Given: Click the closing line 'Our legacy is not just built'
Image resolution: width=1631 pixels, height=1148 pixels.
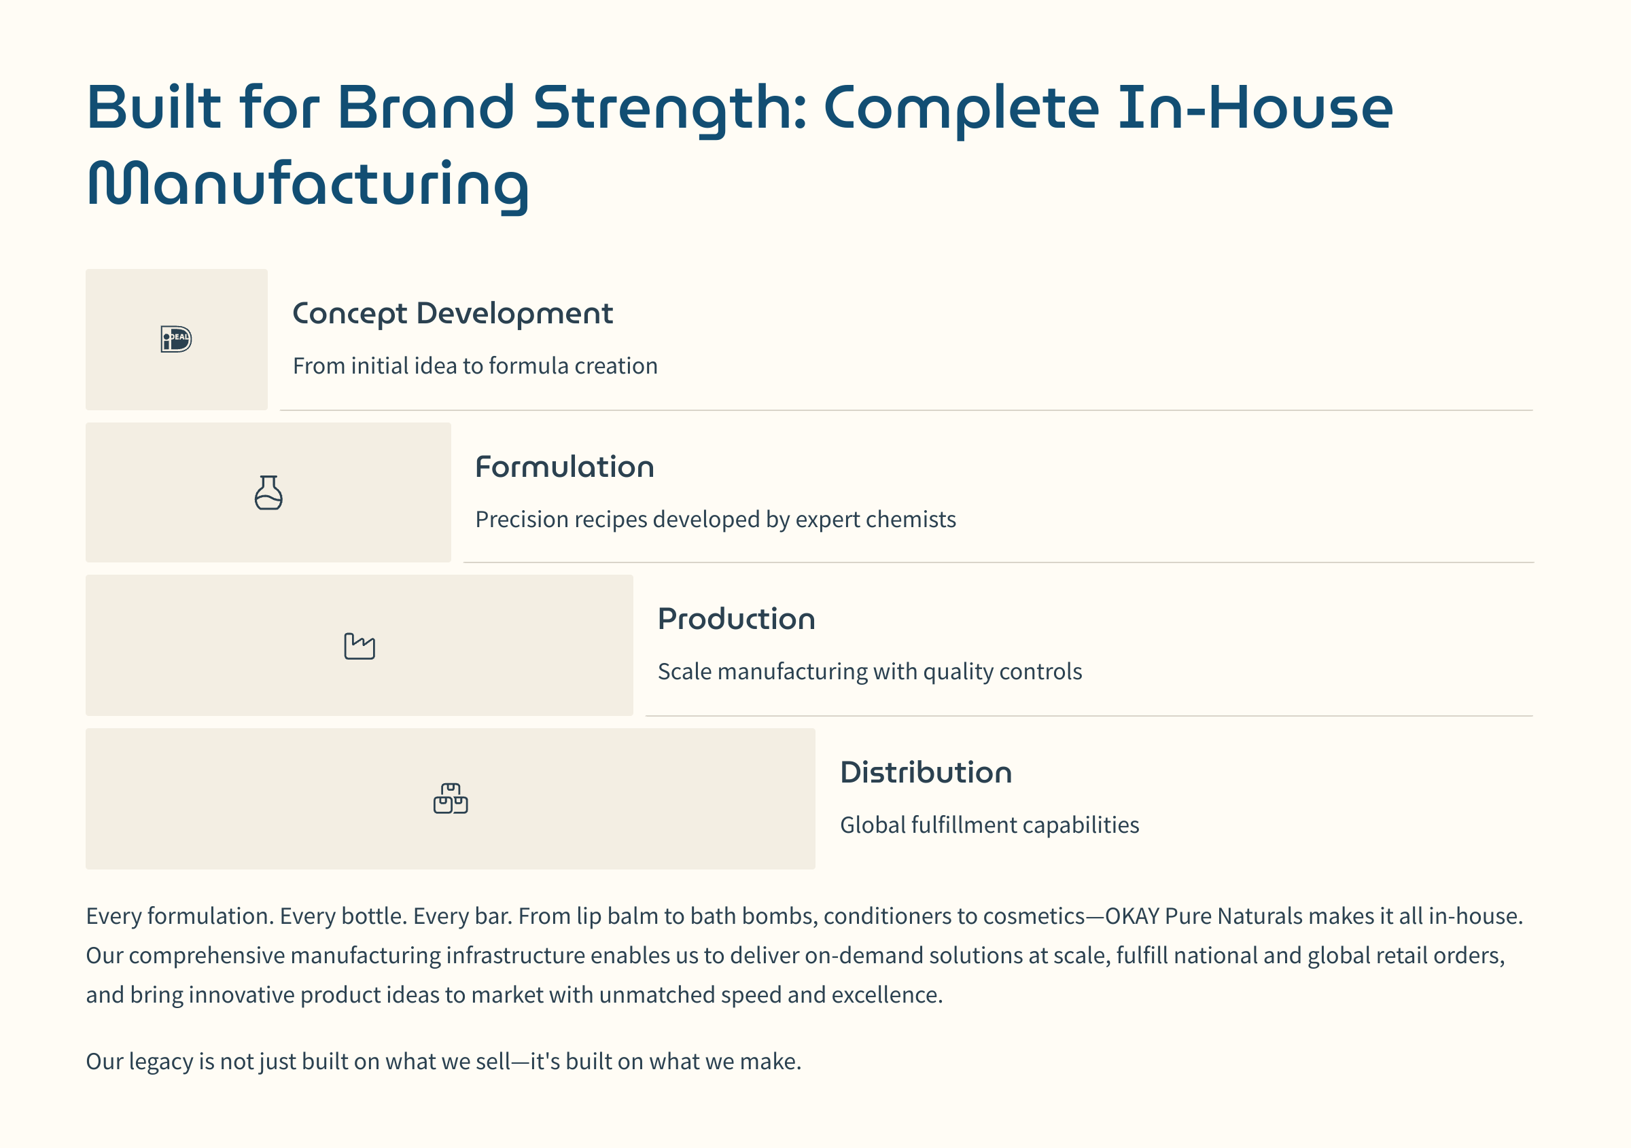Looking at the screenshot, I should pyautogui.click(x=444, y=1061).
